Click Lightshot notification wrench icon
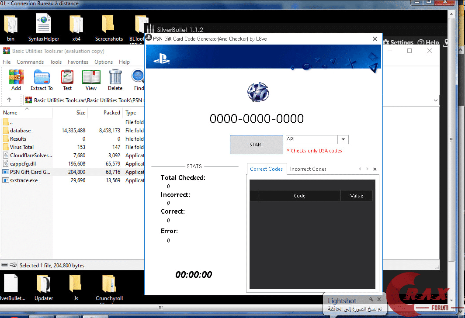Viewport: 465px width, 318px height. click(x=371, y=299)
